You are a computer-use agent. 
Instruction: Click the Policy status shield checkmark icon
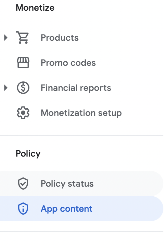click(x=23, y=183)
